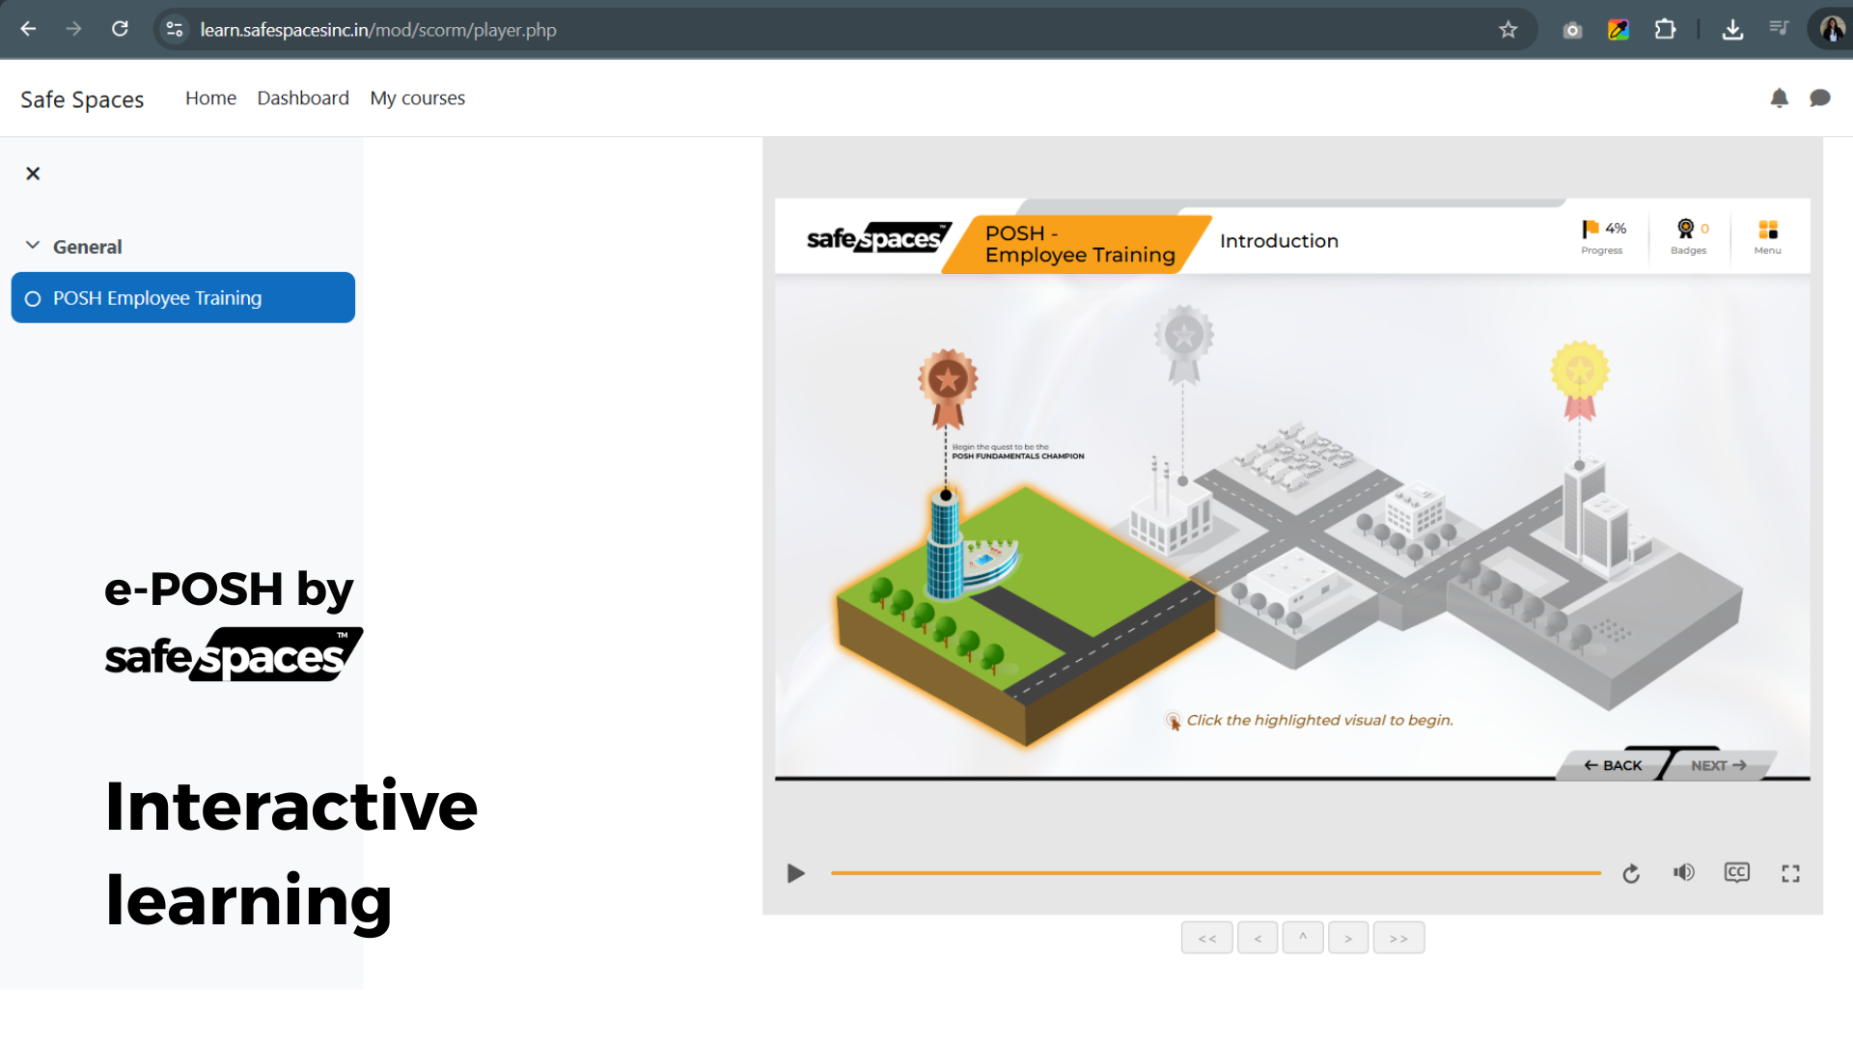Click the BACK button in the course
The width and height of the screenshot is (1853, 1042).
[x=1613, y=765]
